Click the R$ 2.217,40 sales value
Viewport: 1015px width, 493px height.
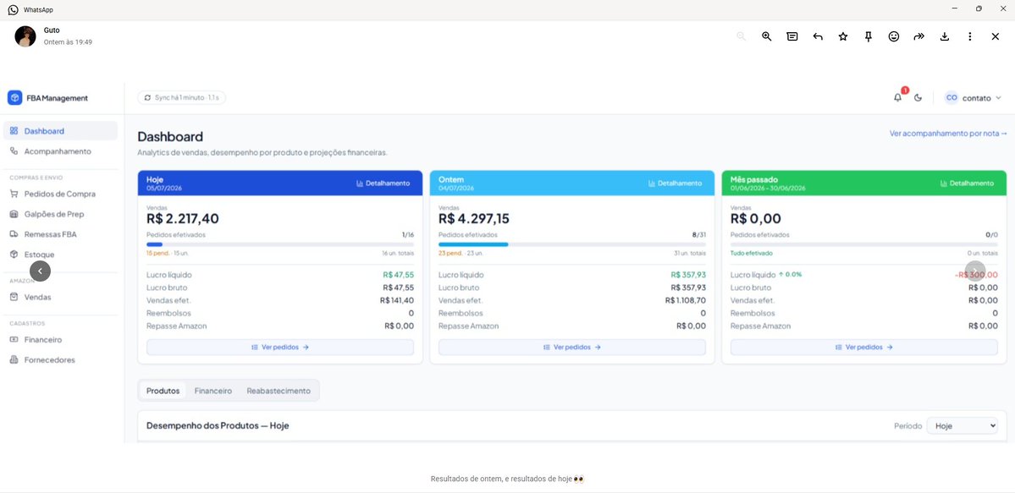pyautogui.click(x=183, y=219)
